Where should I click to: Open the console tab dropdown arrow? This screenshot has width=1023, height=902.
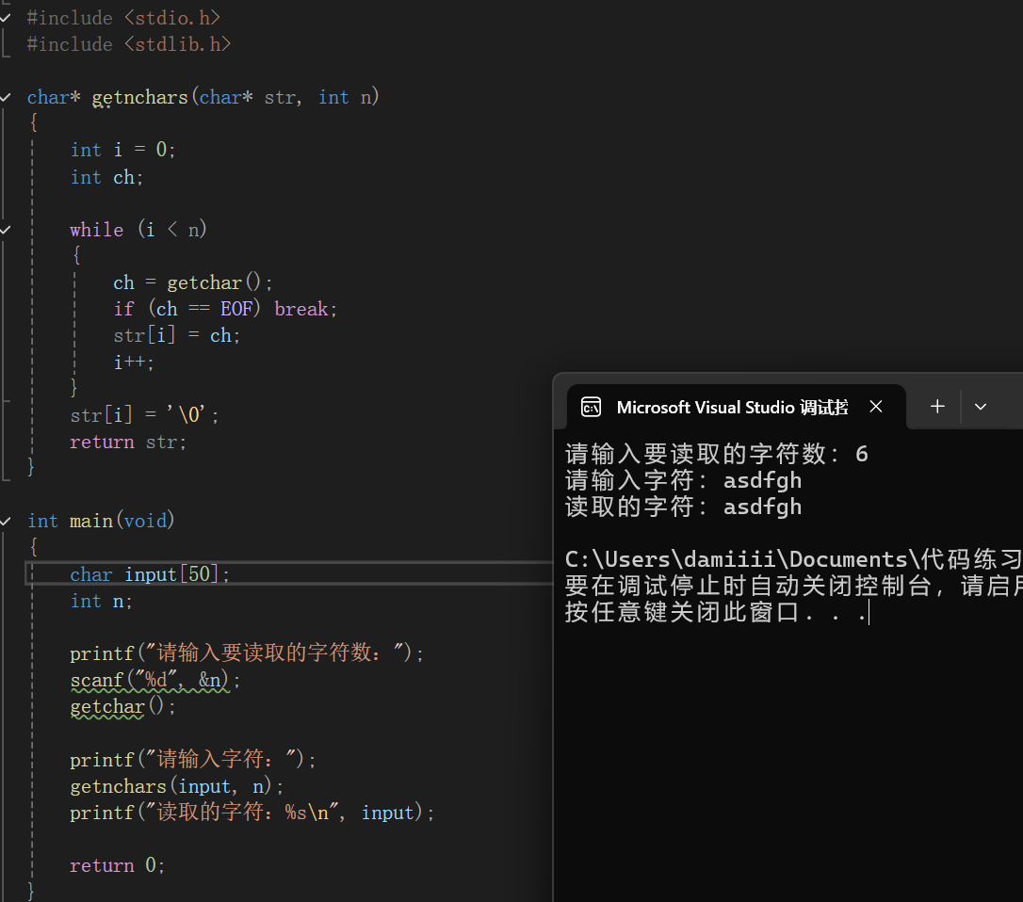(x=980, y=407)
